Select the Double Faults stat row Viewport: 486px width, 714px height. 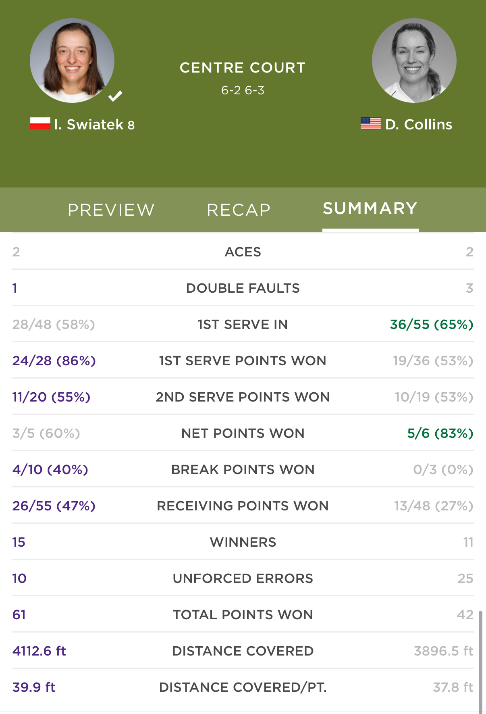click(243, 288)
